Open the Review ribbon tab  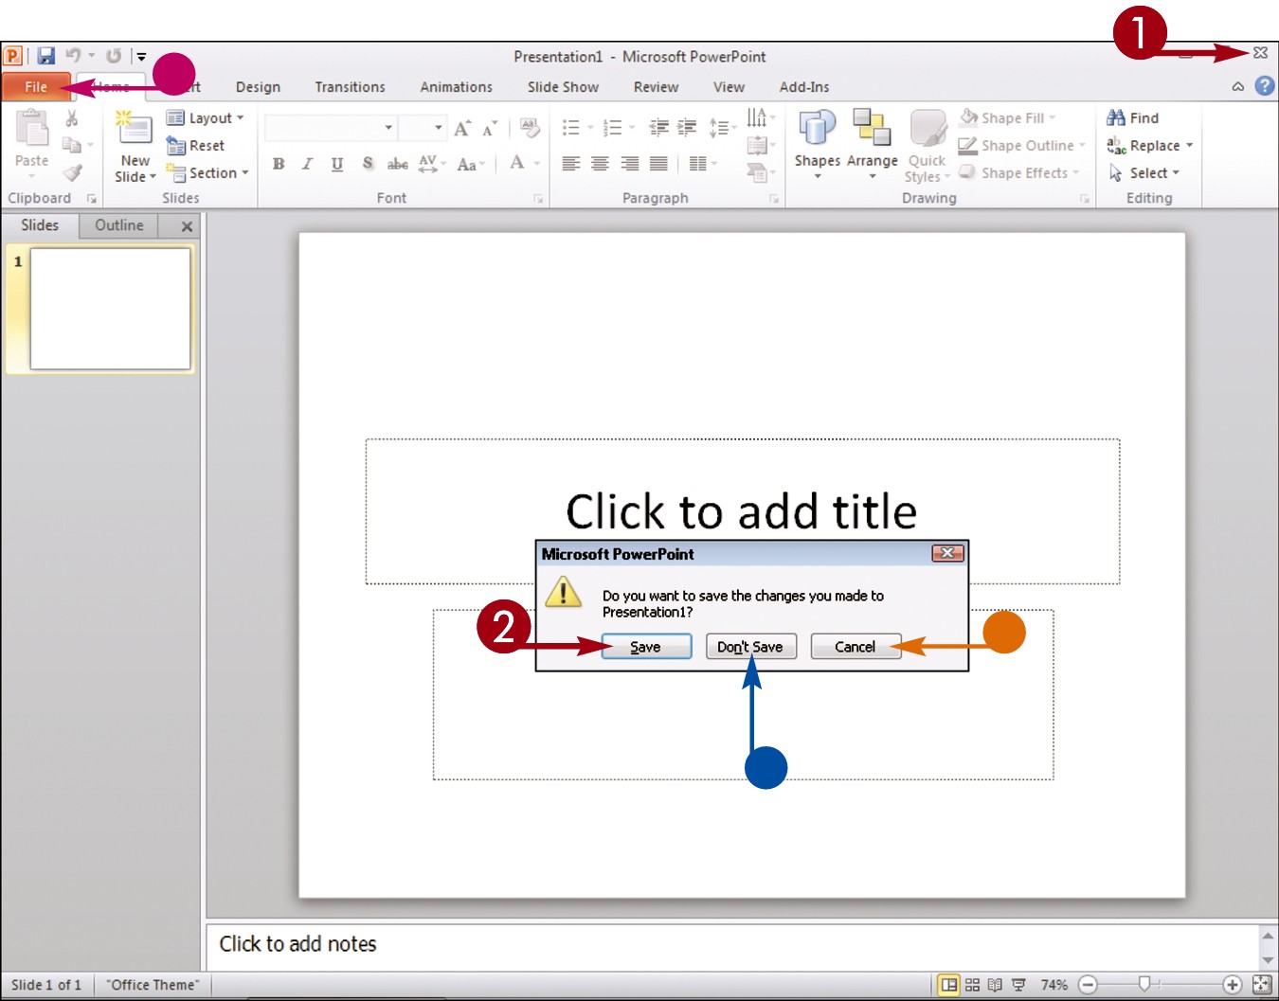coord(656,87)
